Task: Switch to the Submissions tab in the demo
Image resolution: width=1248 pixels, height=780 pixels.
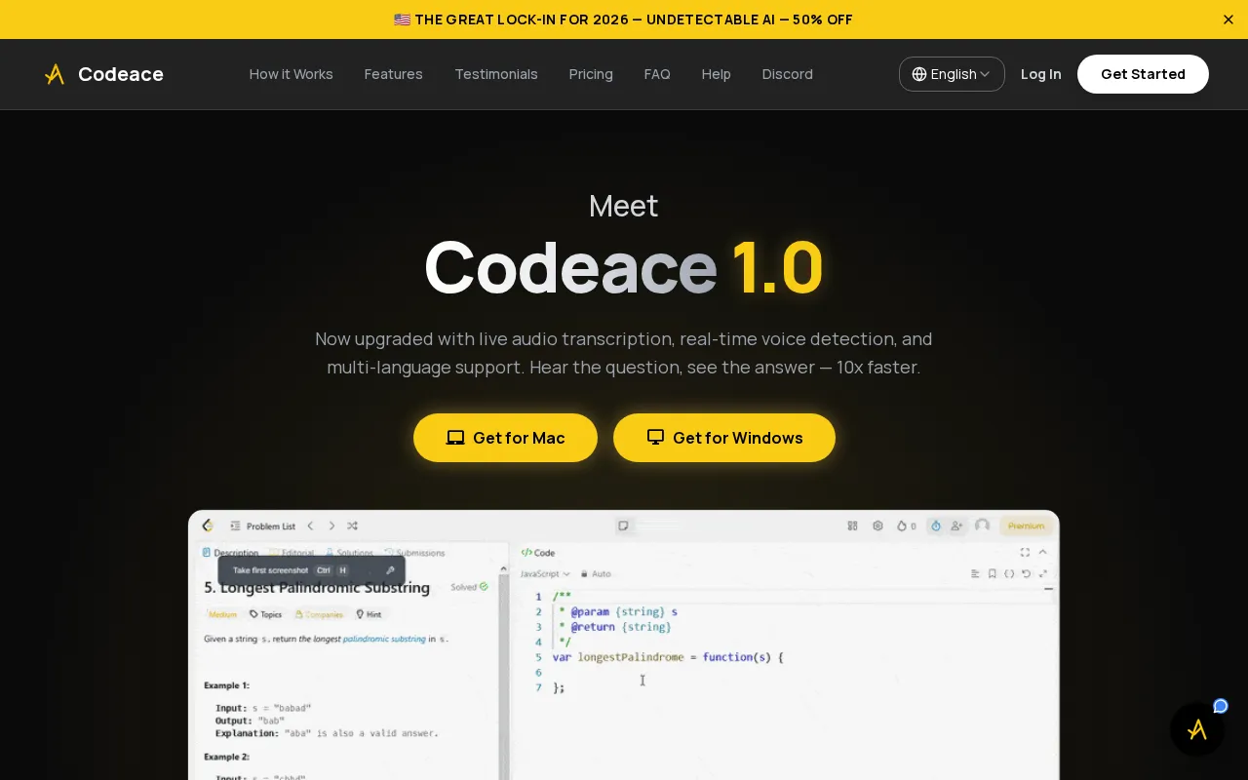Action: [414, 553]
